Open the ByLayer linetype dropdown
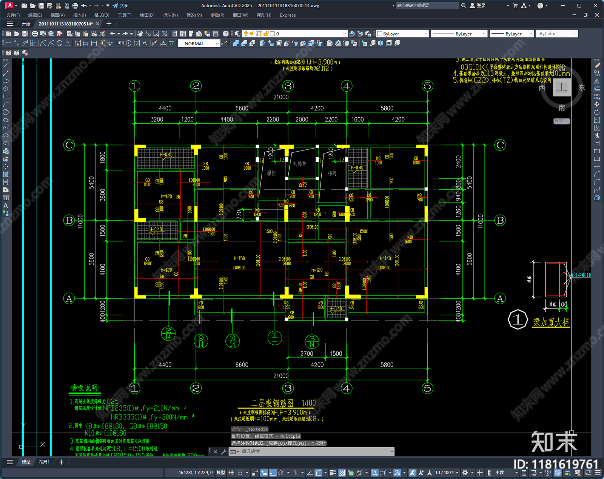Viewport: 604px width, 479px height. pos(459,34)
